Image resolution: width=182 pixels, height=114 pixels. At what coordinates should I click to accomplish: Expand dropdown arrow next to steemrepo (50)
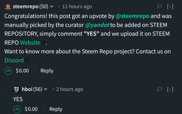(x=52, y=7)
